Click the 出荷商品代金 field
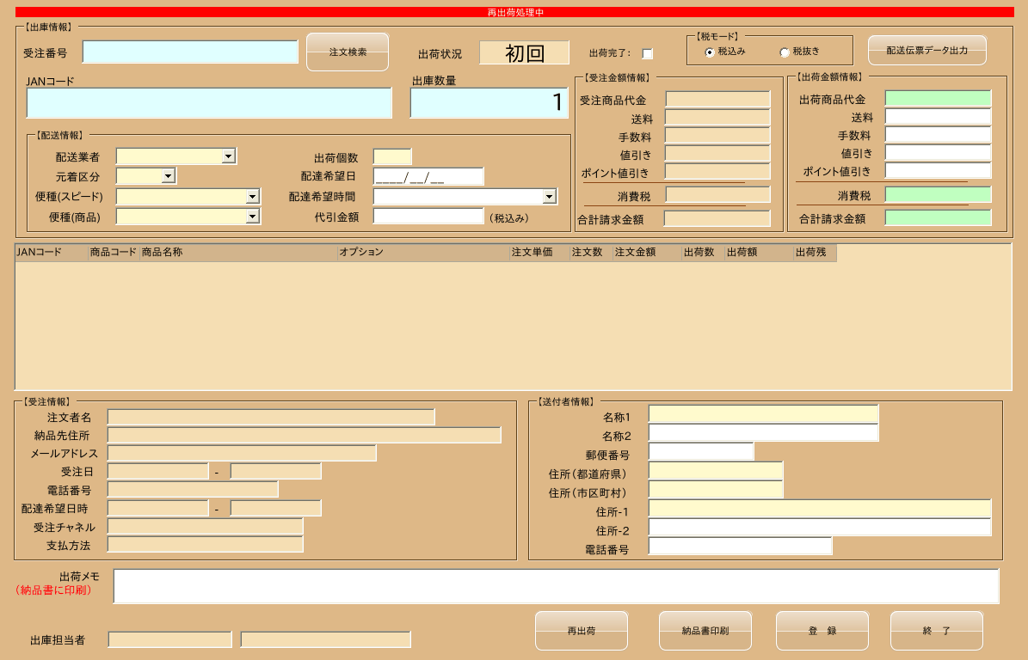The image size is (1028, 660). pyautogui.click(x=939, y=99)
